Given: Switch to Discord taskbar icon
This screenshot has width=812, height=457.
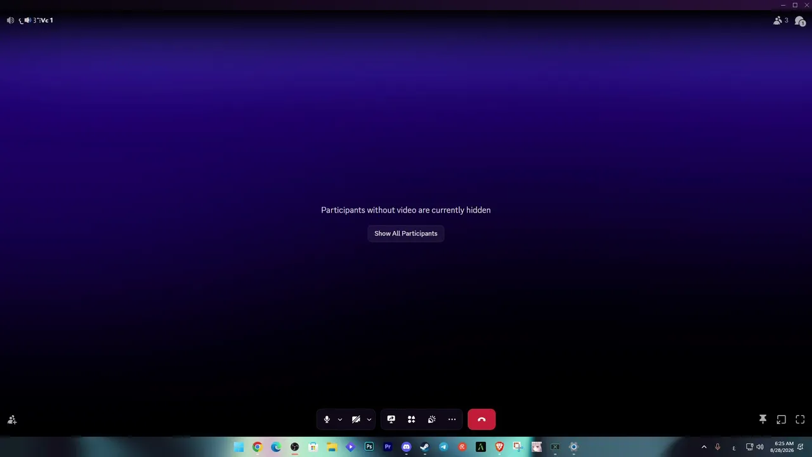Looking at the screenshot, I should point(406,447).
